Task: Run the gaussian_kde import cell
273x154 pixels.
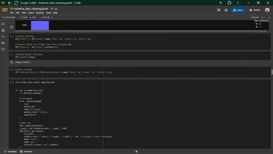Action: [12, 82]
